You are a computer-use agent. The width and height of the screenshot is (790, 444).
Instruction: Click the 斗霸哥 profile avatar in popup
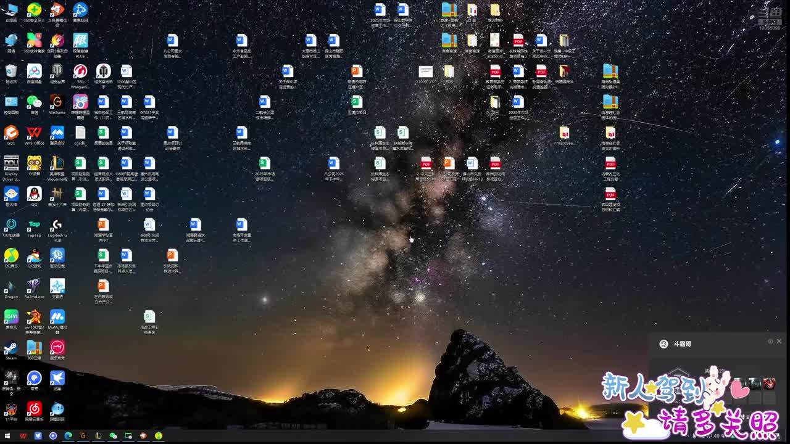664,344
